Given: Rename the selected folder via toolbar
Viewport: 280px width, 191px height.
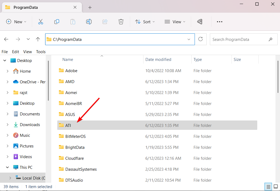Looking at the screenshot, I should pyautogui.click(x=89, y=22).
